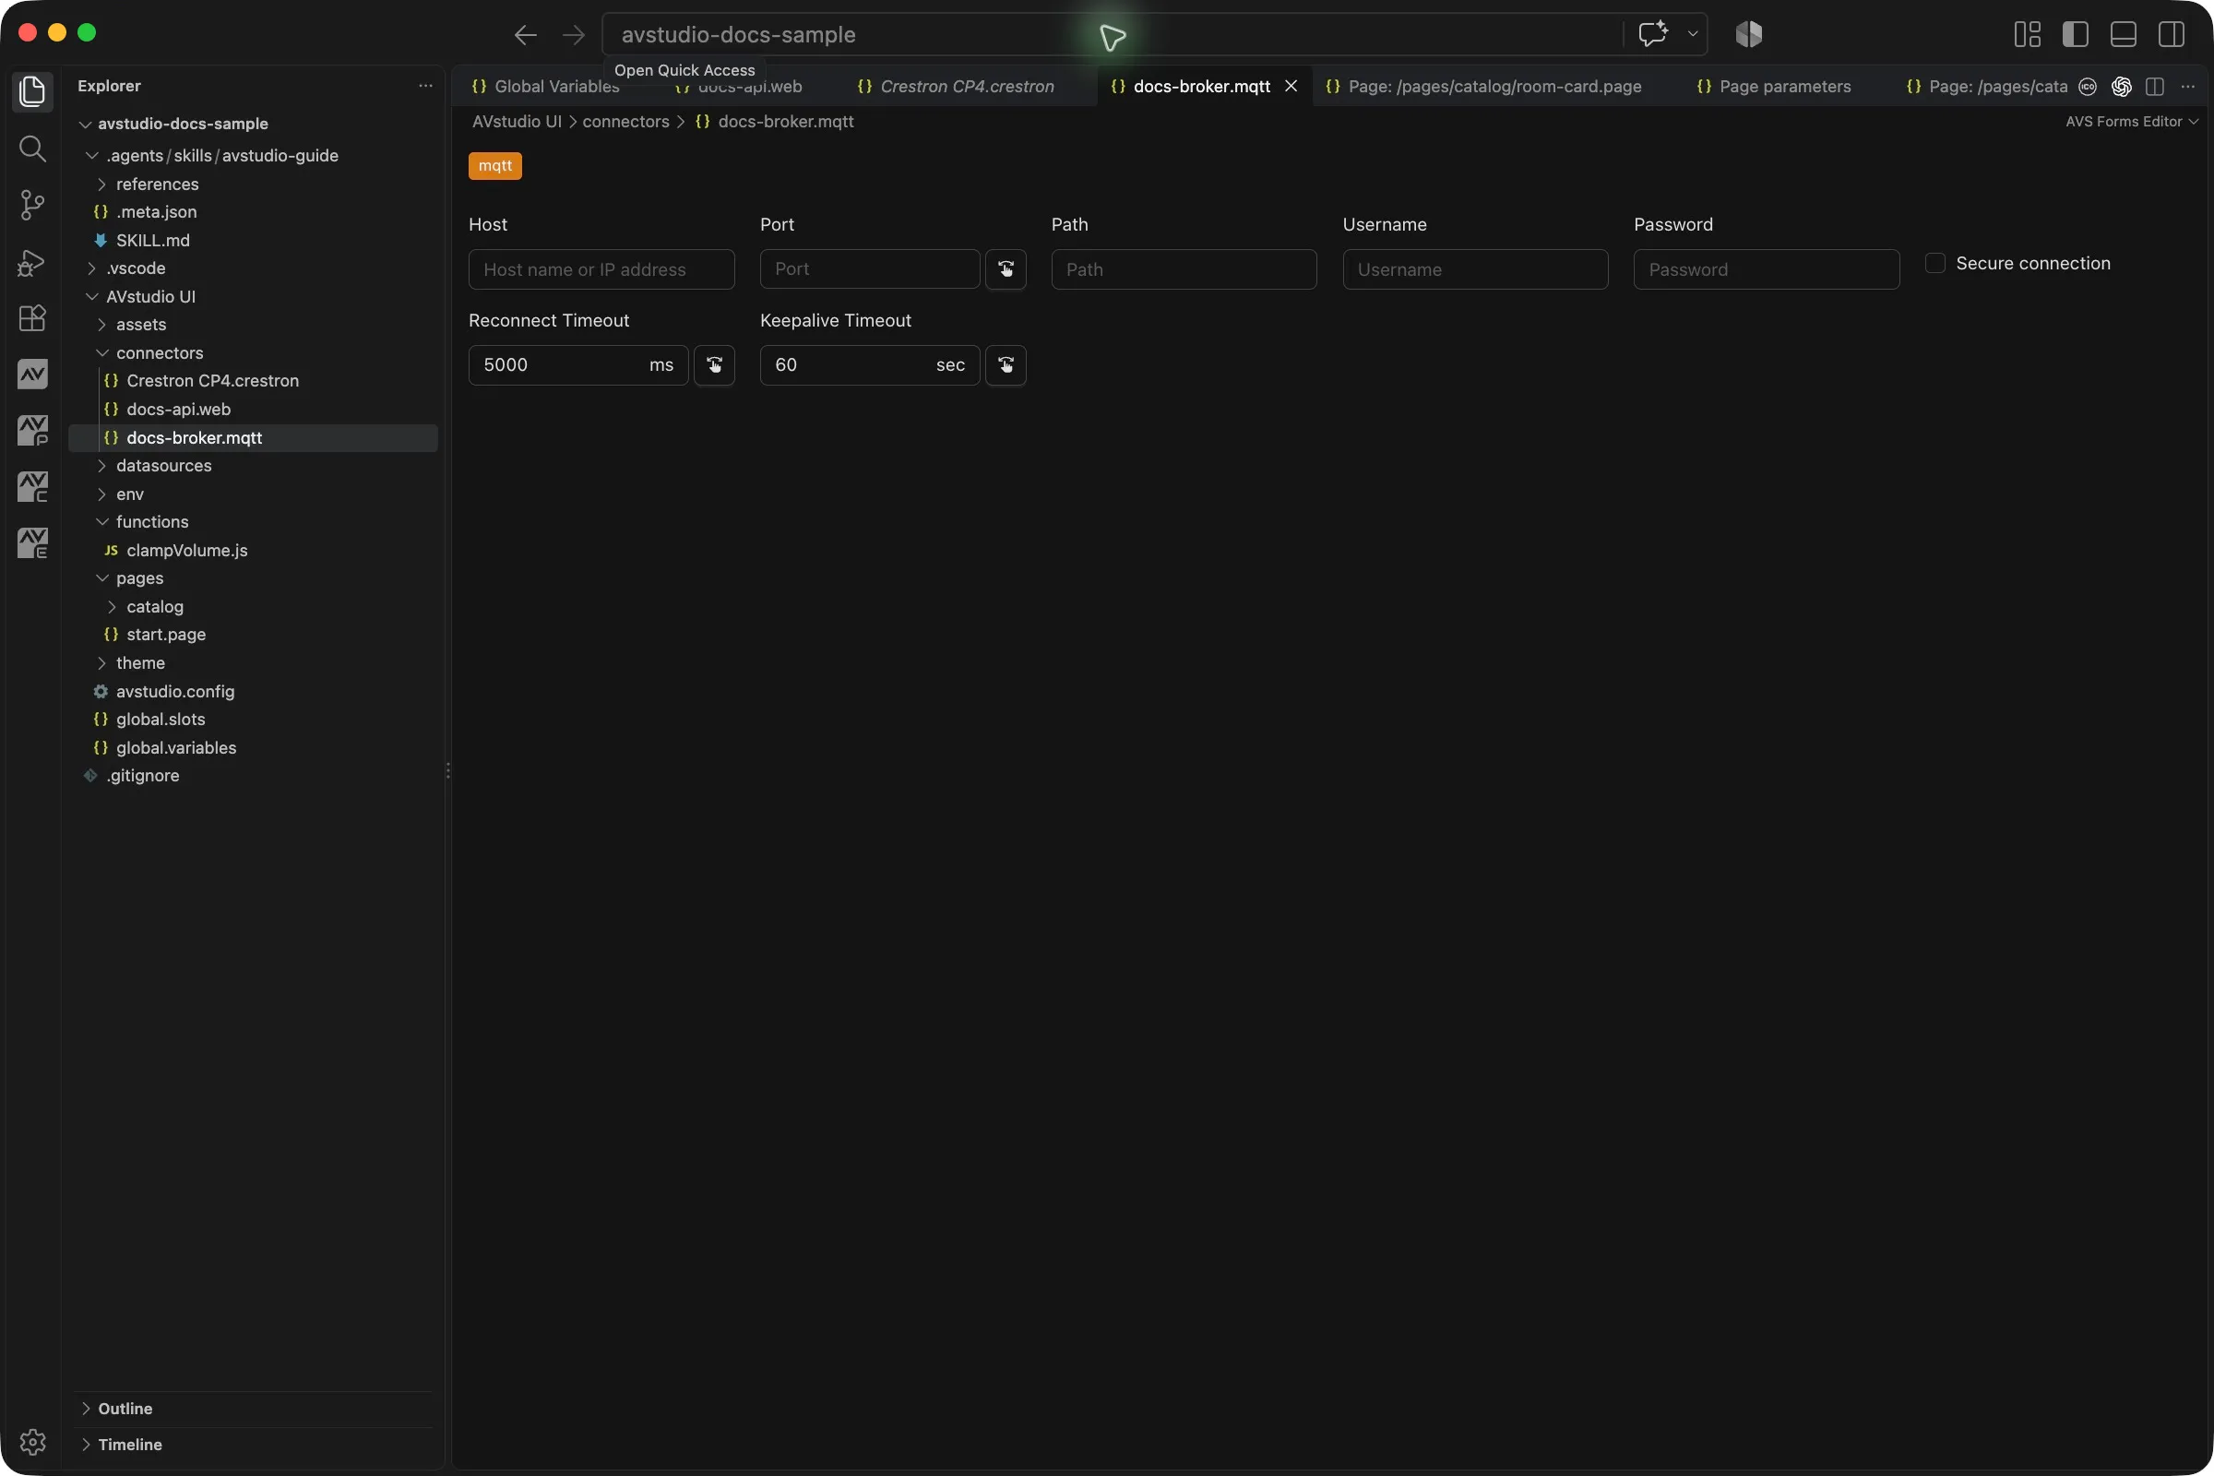
Task: Toggle the primary side bar
Action: pos(2076,35)
